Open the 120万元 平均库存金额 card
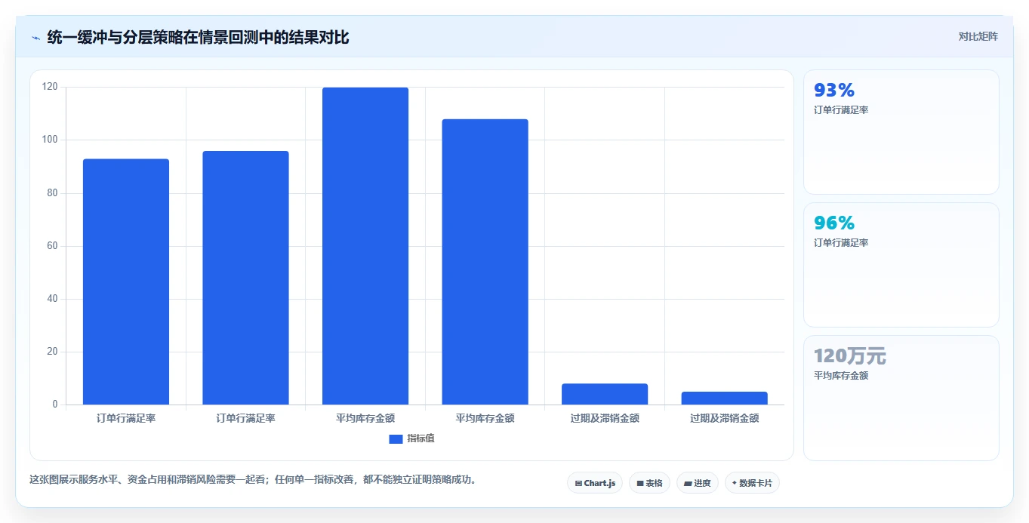Screen dimensions: 1029x523 click(x=901, y=398)
